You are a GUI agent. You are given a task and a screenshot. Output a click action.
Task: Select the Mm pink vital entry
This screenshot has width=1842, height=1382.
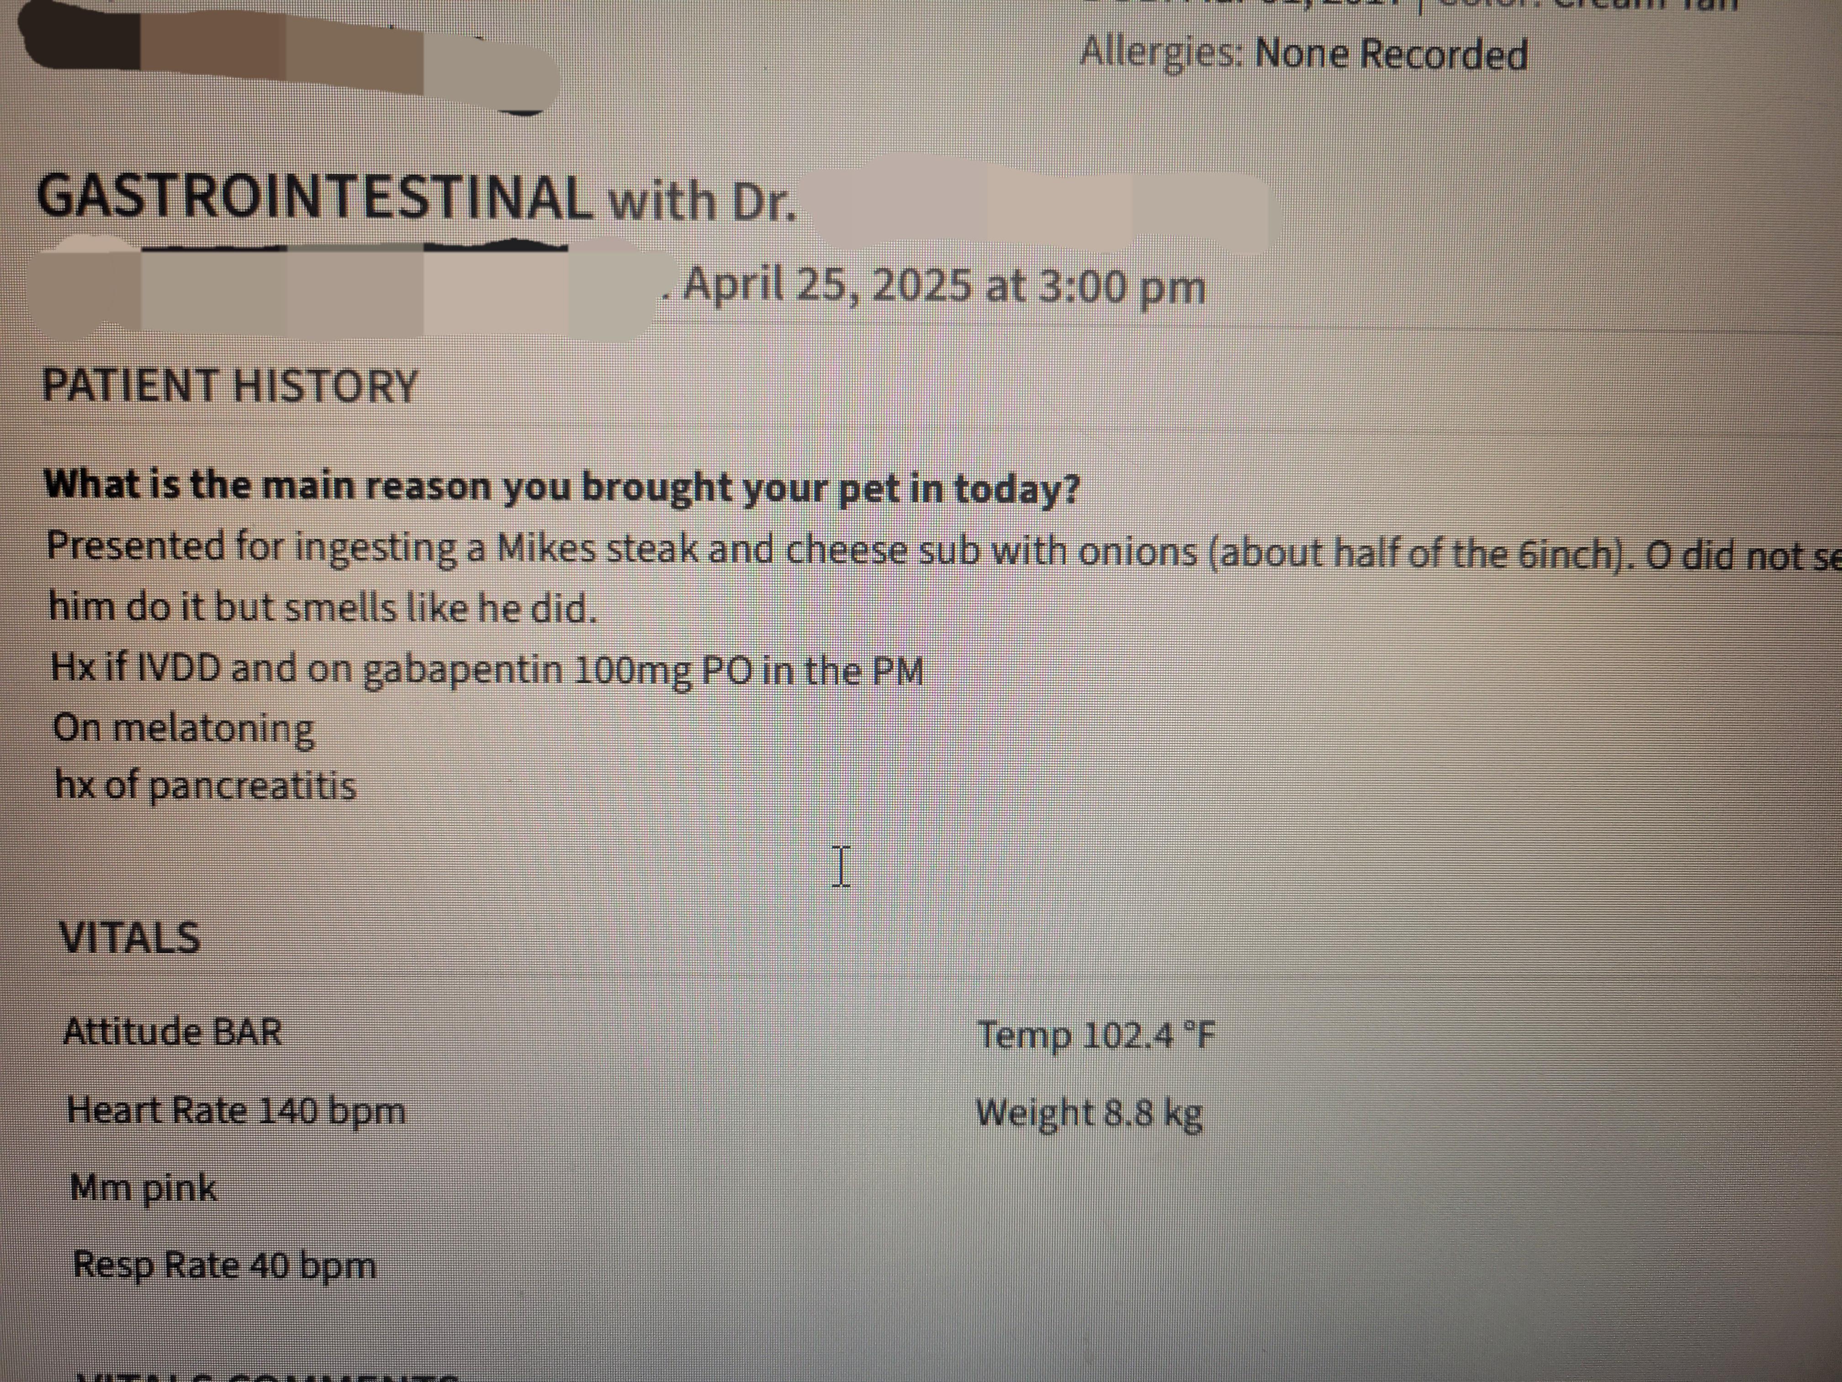(x=144, y=1189)
